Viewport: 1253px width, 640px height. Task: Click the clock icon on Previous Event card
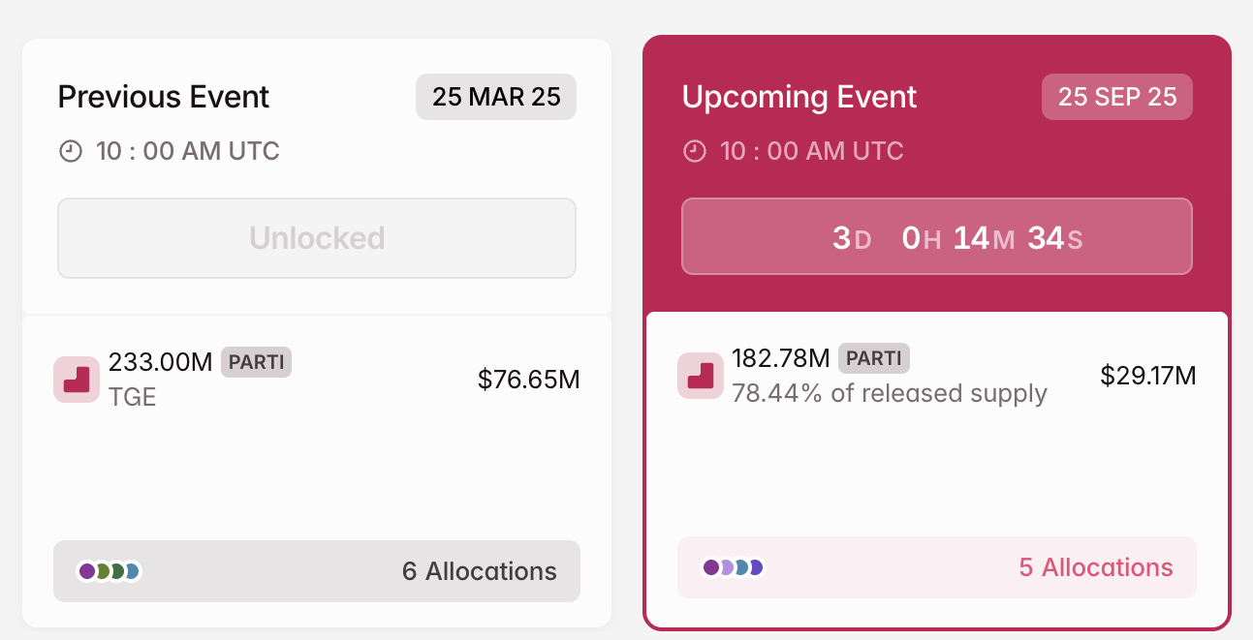point(68,151)
